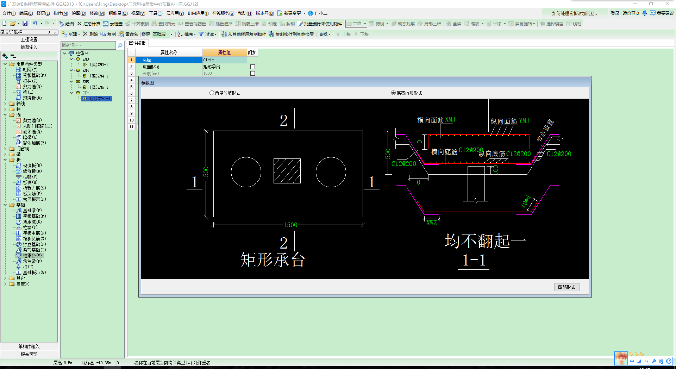
Task: Click in the 搜索构件 search field
Action: point(88,45)
